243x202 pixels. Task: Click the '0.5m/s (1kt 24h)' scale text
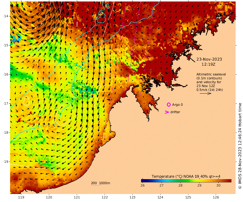(210, 90)
